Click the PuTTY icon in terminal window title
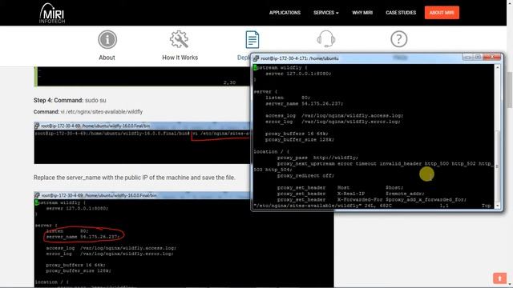Viewport: 513px width, 288px height. pos(256,58)
